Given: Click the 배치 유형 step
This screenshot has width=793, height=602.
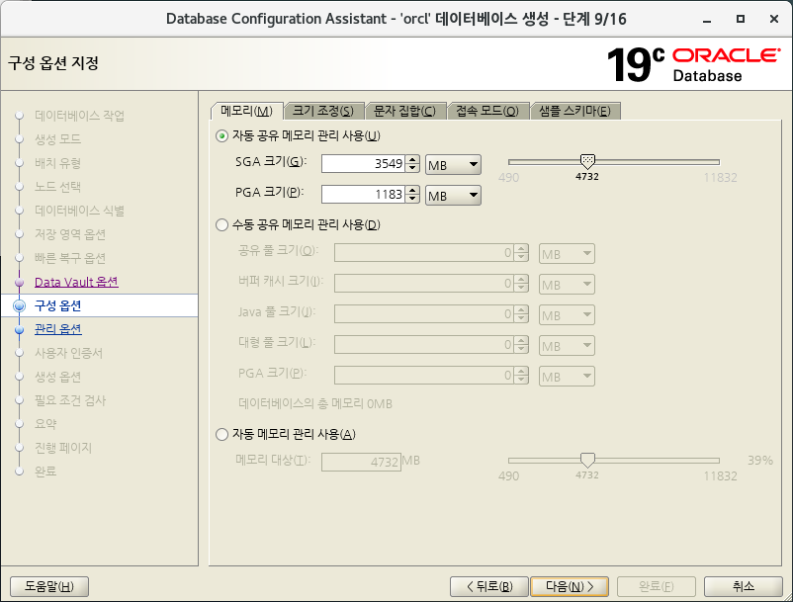Looking at the screenshot, I should point(57,163).
